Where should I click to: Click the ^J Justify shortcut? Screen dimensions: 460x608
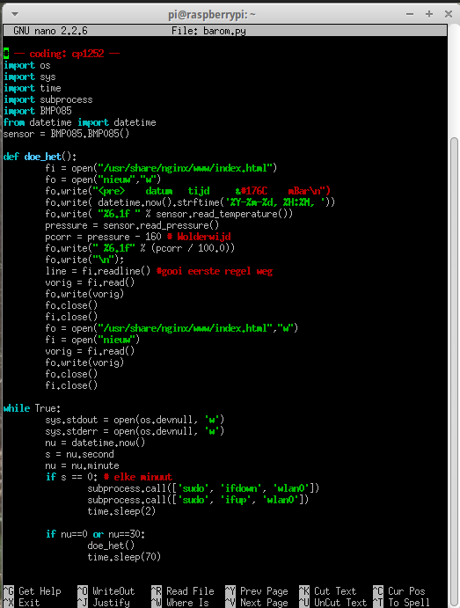(x=104, y=603)
